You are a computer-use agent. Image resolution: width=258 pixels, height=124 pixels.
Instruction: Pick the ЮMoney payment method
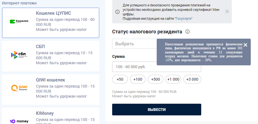(50, 116)
